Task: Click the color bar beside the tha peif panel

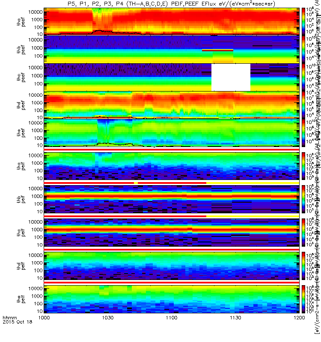Action: (303, 166)
